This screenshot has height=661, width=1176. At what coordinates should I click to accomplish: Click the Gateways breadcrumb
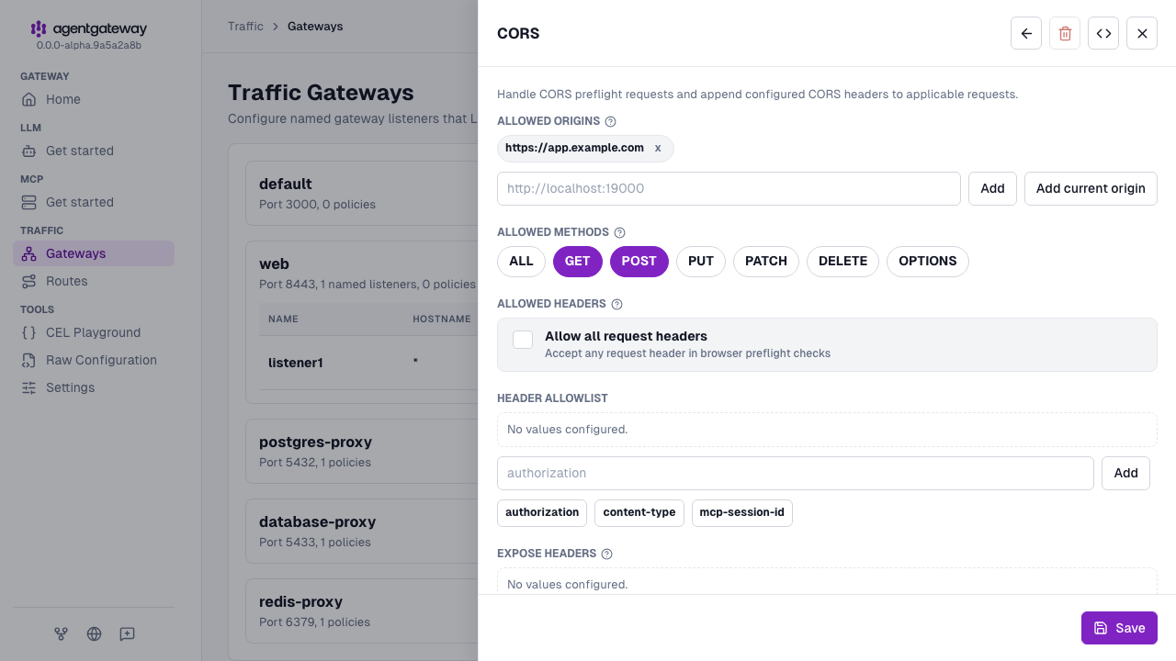[315, 26]
